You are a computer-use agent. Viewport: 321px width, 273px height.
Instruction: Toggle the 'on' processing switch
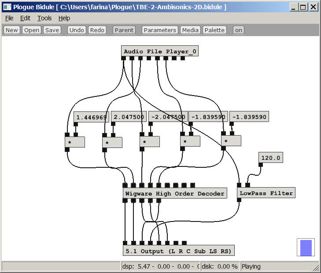point(239,30)
